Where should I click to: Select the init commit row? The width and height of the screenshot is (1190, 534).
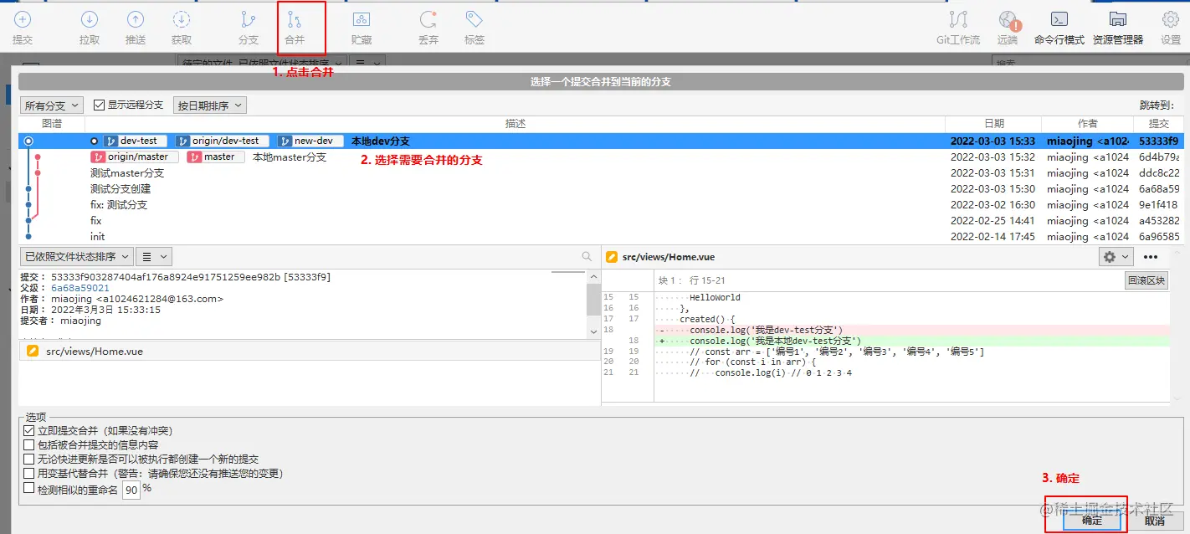tap(601, 237)
